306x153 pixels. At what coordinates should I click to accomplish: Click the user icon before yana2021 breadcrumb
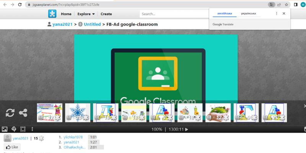point(49,24)
